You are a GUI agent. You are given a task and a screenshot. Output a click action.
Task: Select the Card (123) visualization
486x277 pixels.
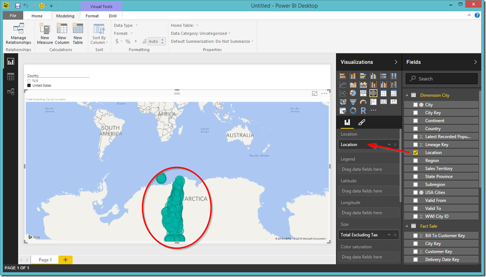[383, 102]
